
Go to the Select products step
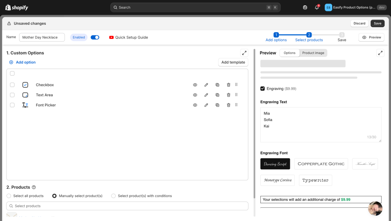pos(309,37)
